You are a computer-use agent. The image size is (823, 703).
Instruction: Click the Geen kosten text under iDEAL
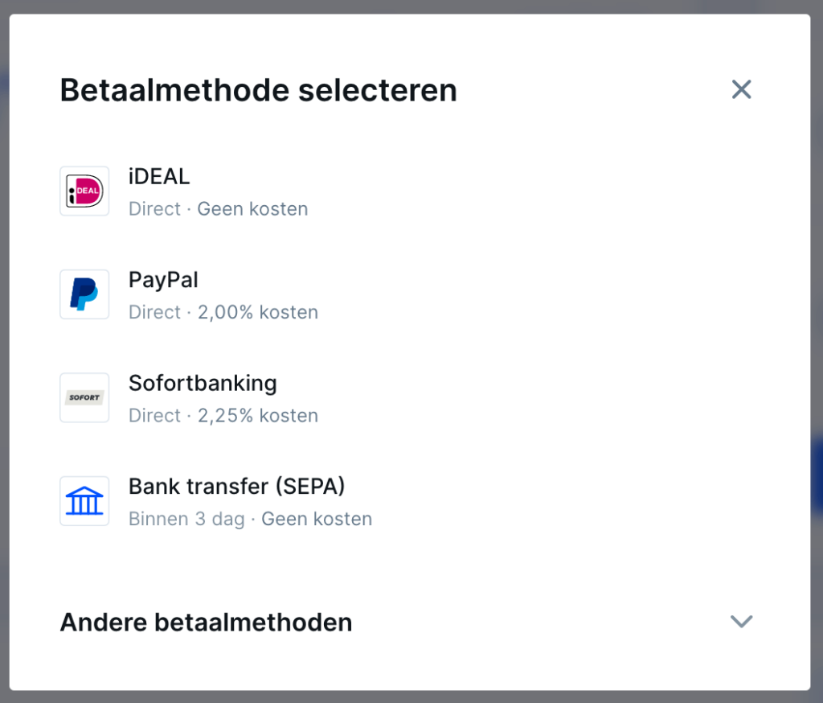pyautogui.click(x=252, y=208)
